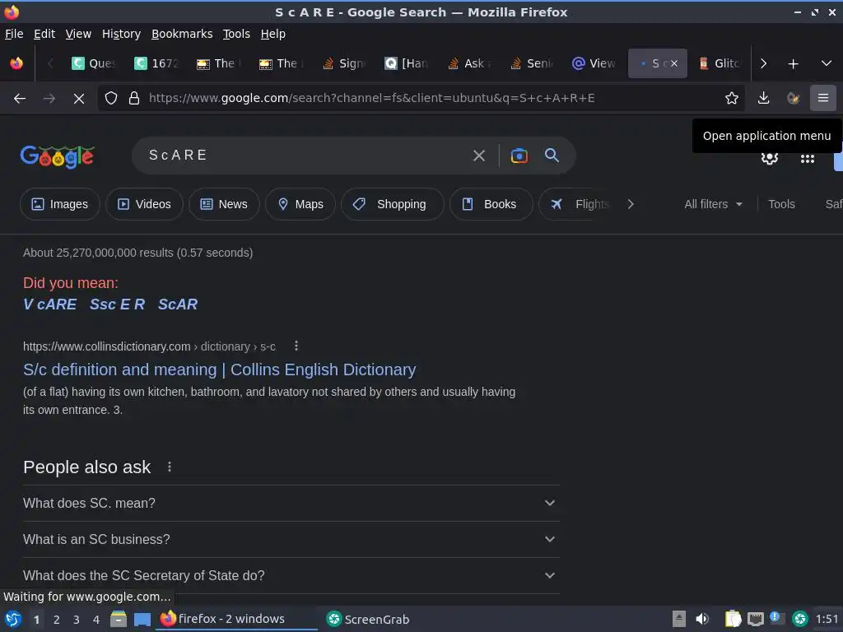Follow suggestion 'ScAR'
Image resolution: width=843 pixels, height=632 pixels.
coord(178,304)
